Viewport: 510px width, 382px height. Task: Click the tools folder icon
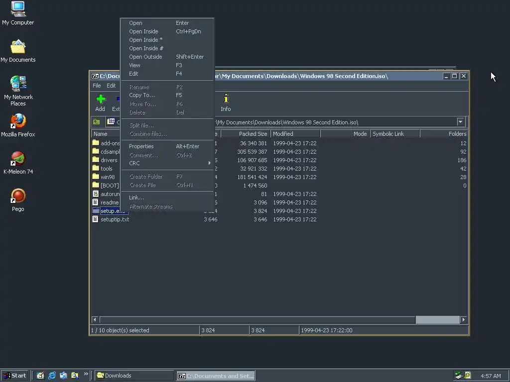96,168
